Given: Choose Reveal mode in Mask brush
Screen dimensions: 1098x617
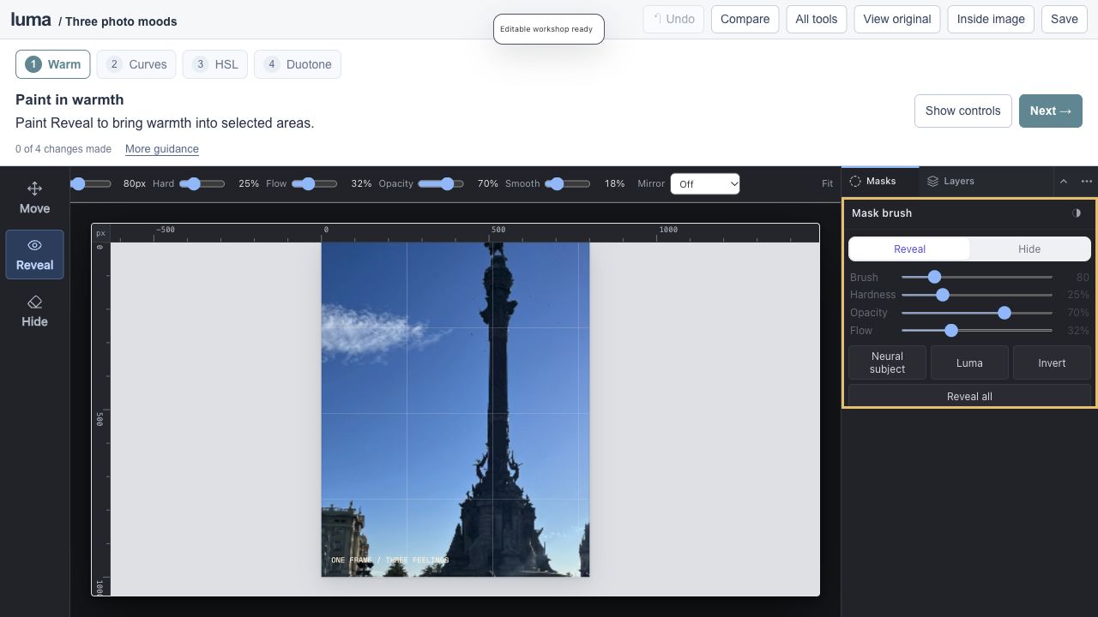Looking at the screenshot, I should click(909, 249).
